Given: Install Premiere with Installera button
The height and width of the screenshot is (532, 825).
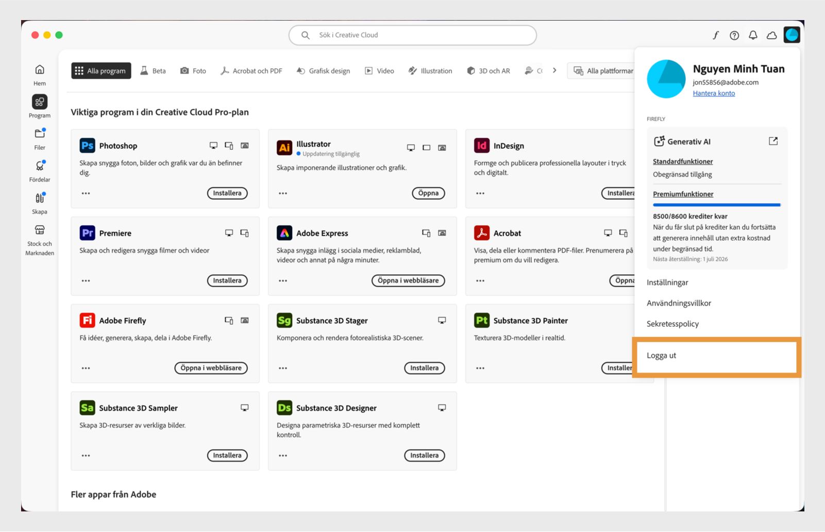Looking at the screenshot, I should tap(227, 281).
